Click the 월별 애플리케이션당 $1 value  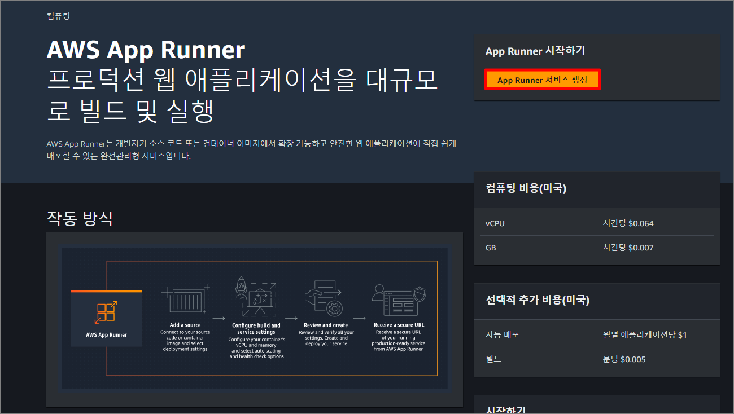[645, 335]
